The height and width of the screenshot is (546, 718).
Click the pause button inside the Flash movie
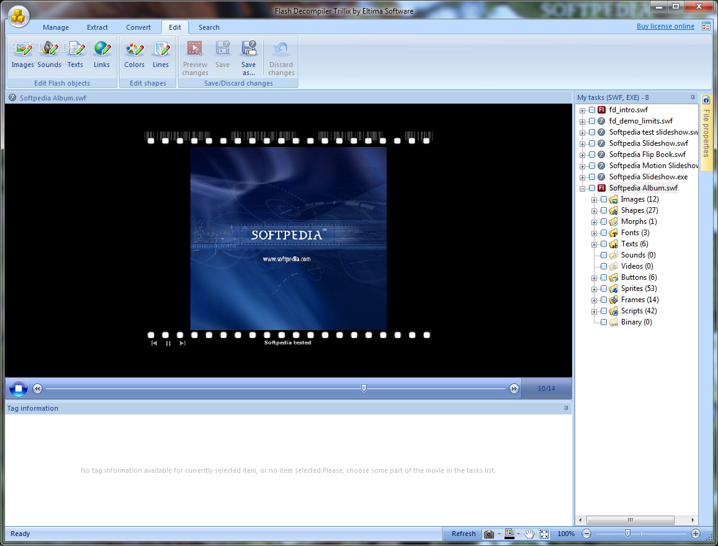point(168,343)
